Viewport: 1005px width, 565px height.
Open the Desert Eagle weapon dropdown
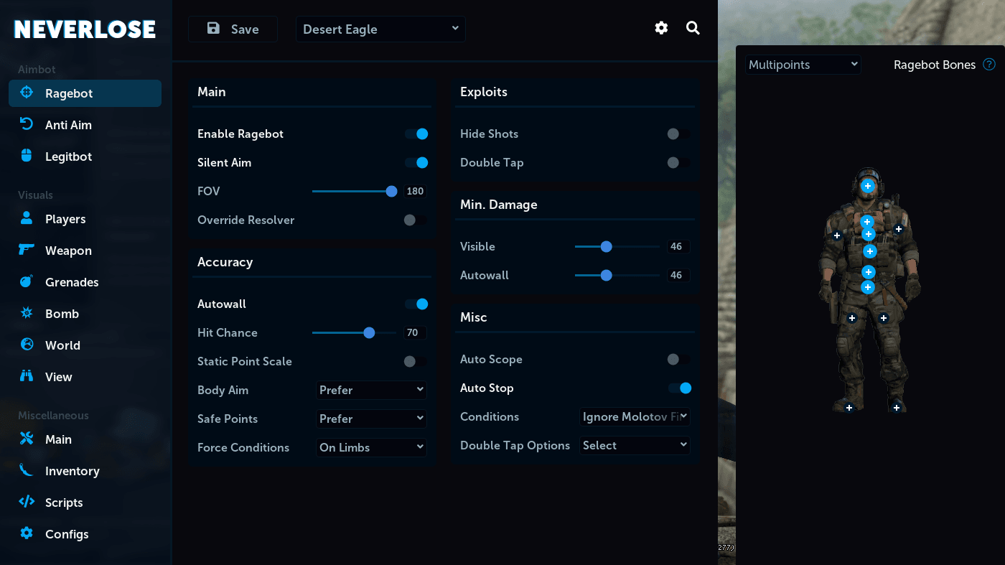(380, 29)
